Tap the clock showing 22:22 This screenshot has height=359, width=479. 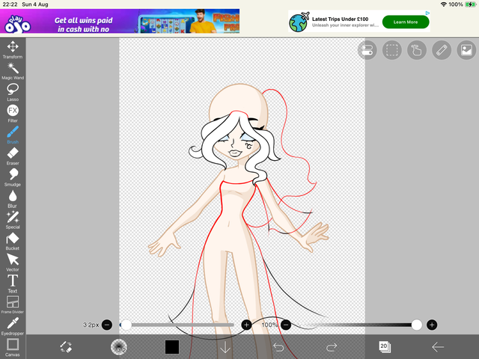coord(10,4)
